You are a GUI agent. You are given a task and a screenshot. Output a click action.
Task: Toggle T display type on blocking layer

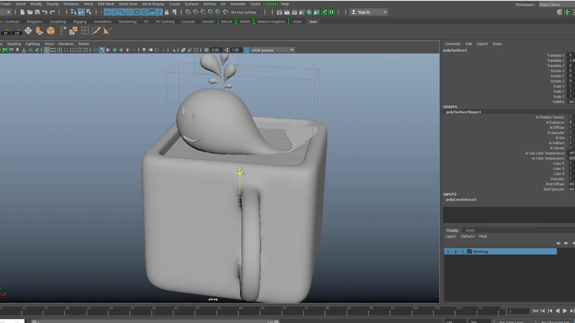click(463, 251)
